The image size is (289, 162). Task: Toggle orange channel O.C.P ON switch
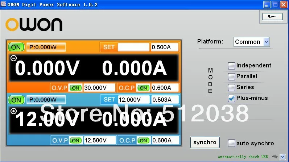[143, 88]
